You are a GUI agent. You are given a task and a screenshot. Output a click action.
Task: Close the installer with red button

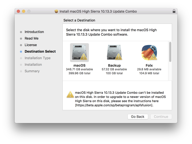tap(18, 11)
